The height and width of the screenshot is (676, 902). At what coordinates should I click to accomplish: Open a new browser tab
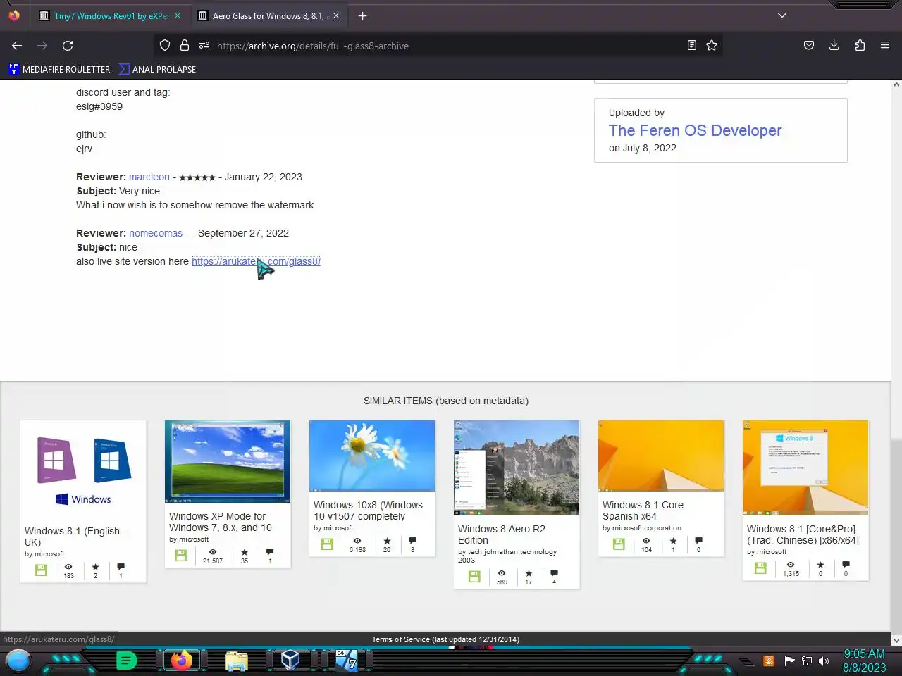coord(362,15)
